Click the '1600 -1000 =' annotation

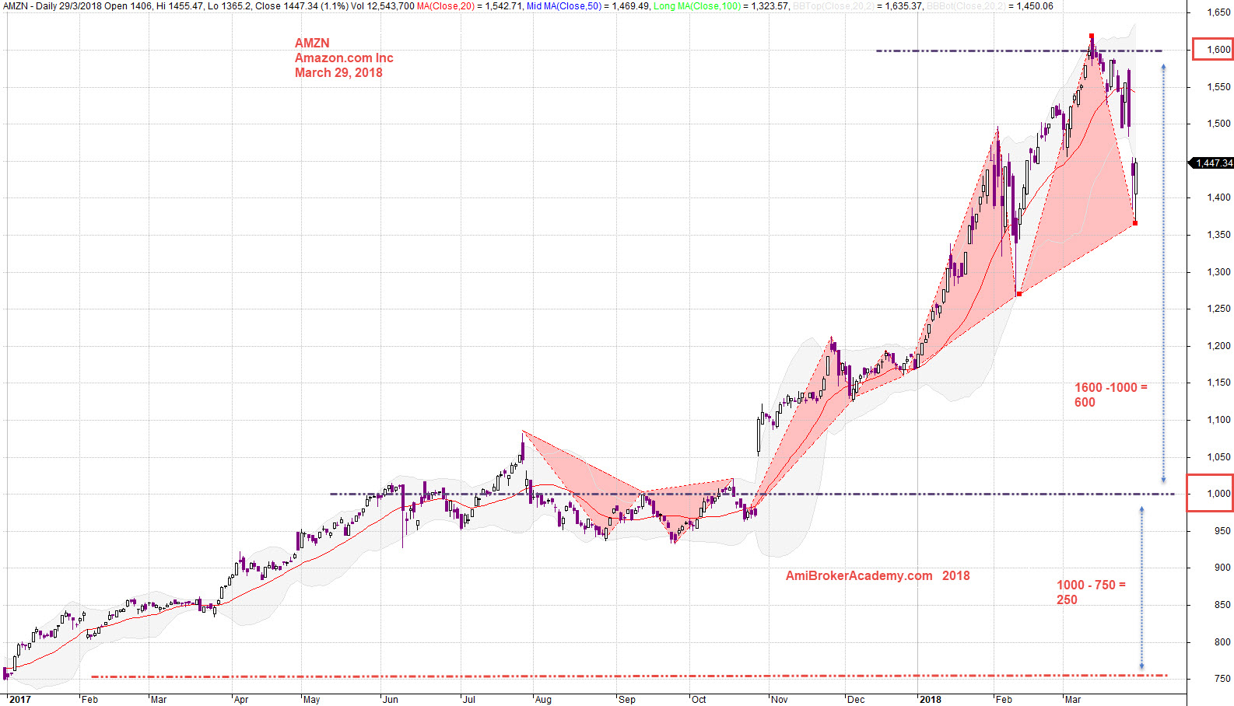click(1111, 388)
